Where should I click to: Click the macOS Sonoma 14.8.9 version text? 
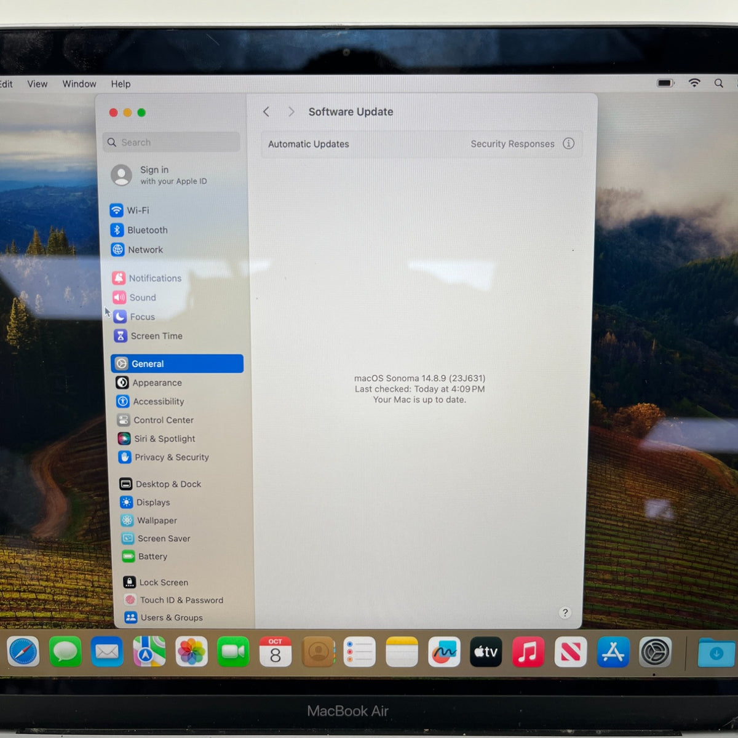[419, 378]
